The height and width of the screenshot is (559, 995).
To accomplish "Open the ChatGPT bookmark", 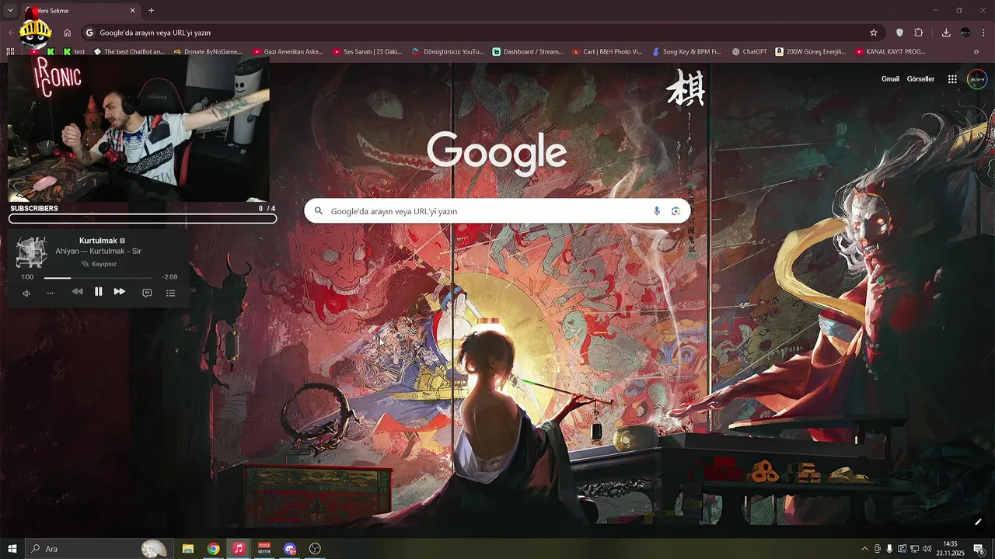I will tap(749, 52).
